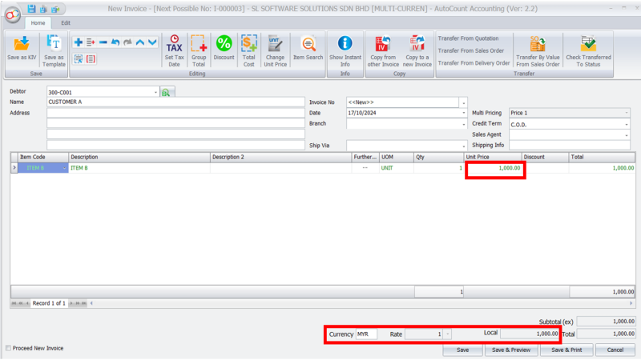Click the Discount column header

pyautogui.click(x=546, y=157)
